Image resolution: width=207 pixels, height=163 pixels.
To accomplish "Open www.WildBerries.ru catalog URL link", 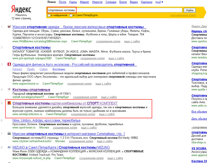I will pos(40,41).
